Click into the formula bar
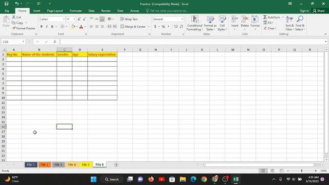Viewport: 329px width, 185px height. pyautogui.click(x=192, y=42)
